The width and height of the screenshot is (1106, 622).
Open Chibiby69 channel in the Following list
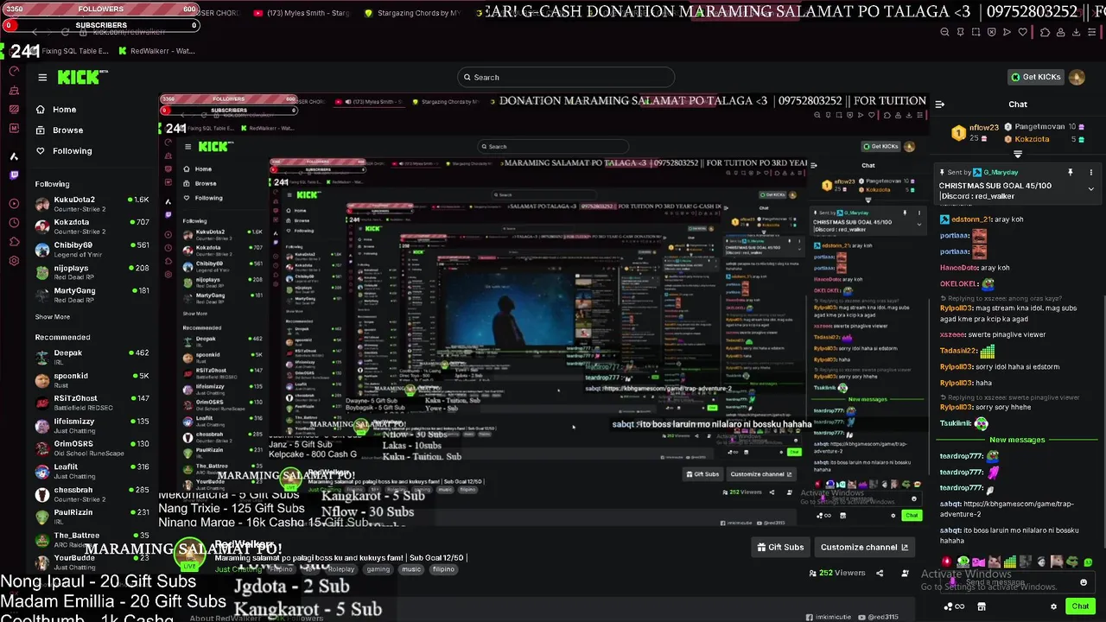click(x=92, y=249)
